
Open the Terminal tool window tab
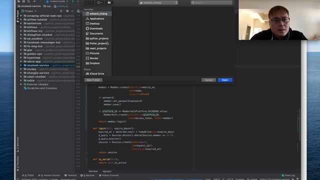tap(70, 175)
